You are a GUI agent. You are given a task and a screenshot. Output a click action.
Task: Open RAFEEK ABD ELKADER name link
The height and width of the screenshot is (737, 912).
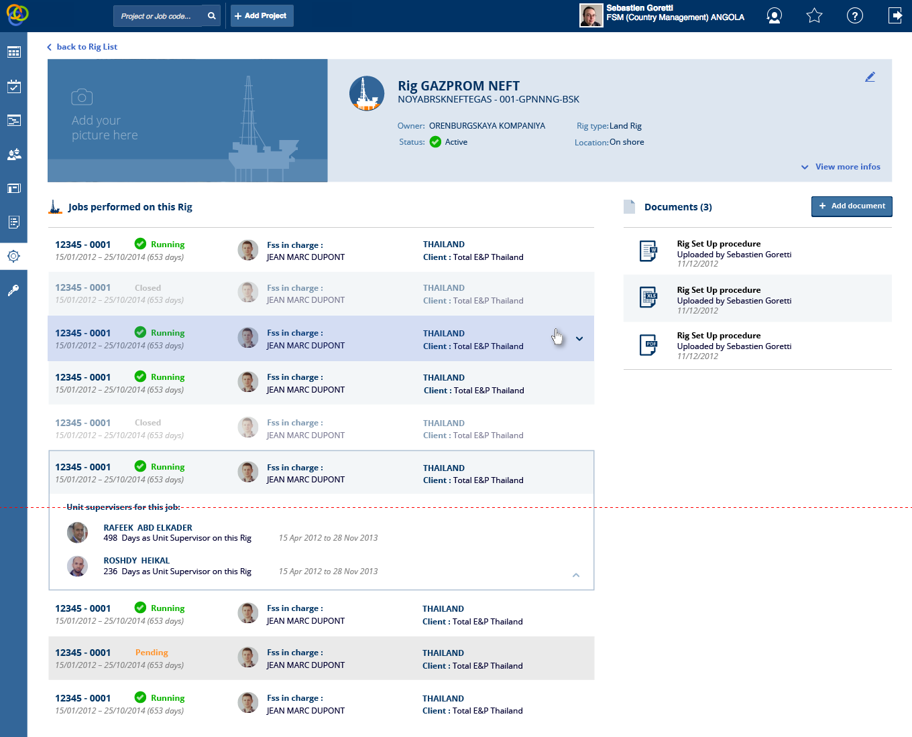pos(148,528)
